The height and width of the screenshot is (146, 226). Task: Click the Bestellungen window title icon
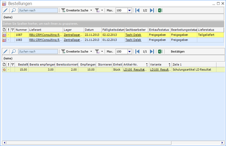[4, 4]
